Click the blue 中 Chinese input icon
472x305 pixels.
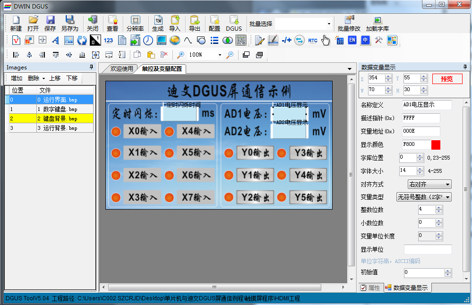point(365,40)
